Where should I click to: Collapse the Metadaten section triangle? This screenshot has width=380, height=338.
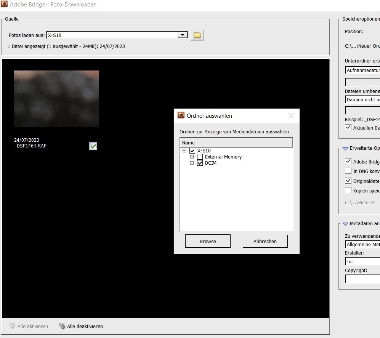click(x=345, y=224)
